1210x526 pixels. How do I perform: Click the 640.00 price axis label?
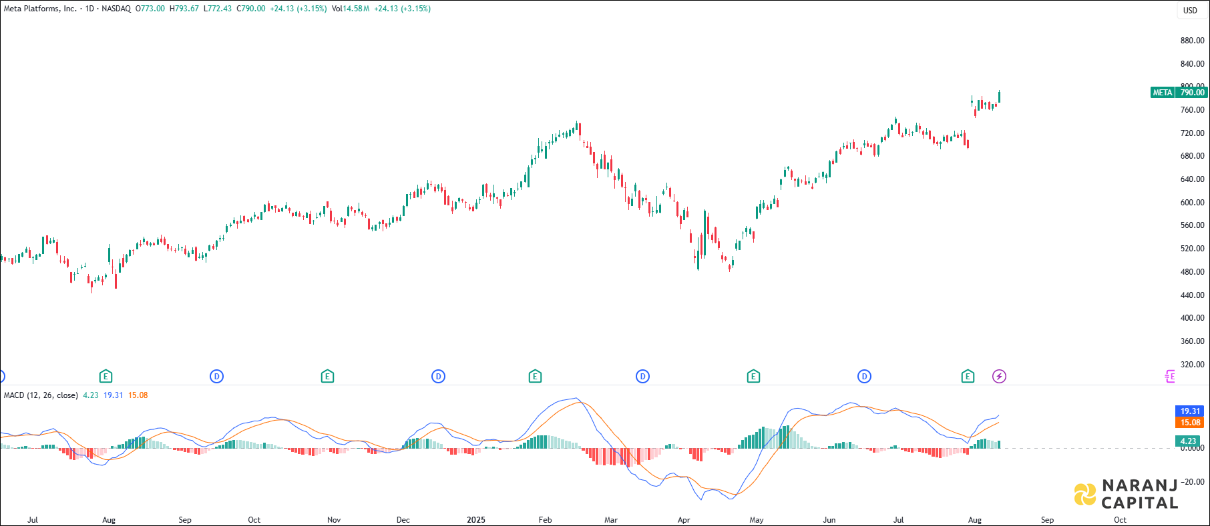(1192, 179)
